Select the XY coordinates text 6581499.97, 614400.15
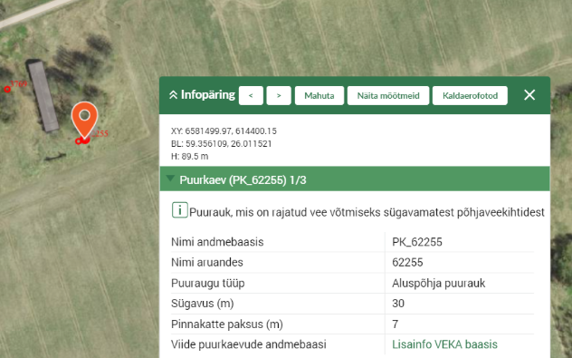Viewport: 572px width, 358px height. [x=224, y=131]
